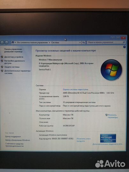Click the Microsoft Corp. 2009 copyright line
This screenshot has height=172, width=129.
[x=66, y=64]
